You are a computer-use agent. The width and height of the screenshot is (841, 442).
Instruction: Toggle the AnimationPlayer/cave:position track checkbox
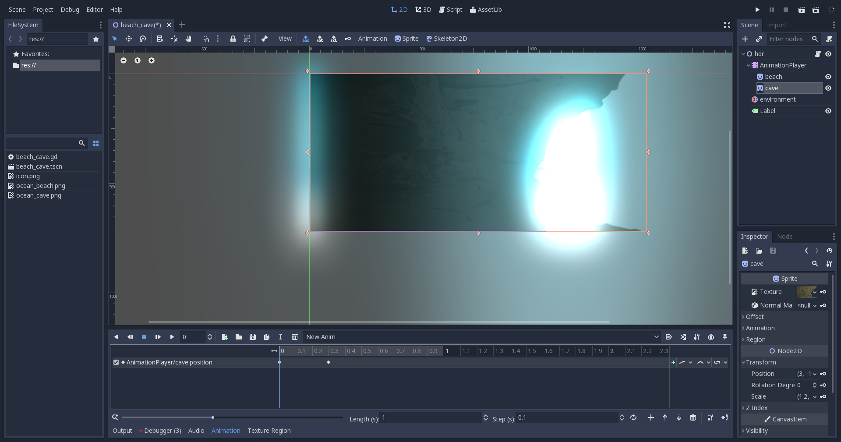pos(116,362)
